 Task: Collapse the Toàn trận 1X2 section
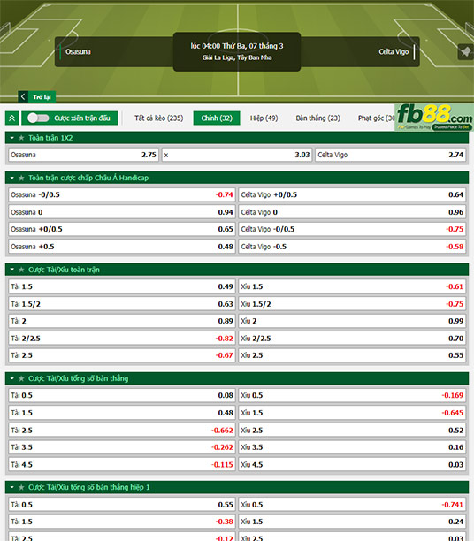[x=12, y=138]
